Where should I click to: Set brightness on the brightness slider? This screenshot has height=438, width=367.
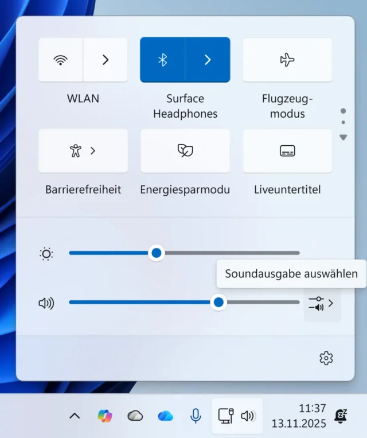184,253
